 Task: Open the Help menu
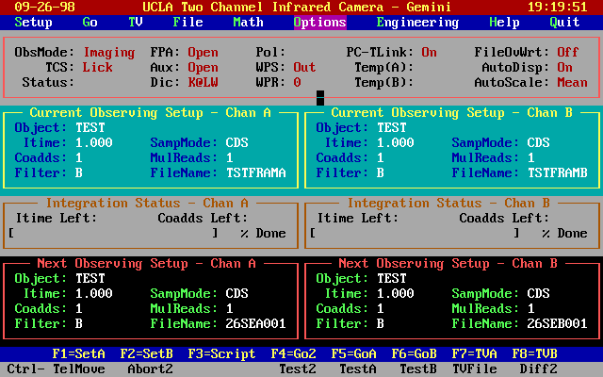tap(504, 23)
